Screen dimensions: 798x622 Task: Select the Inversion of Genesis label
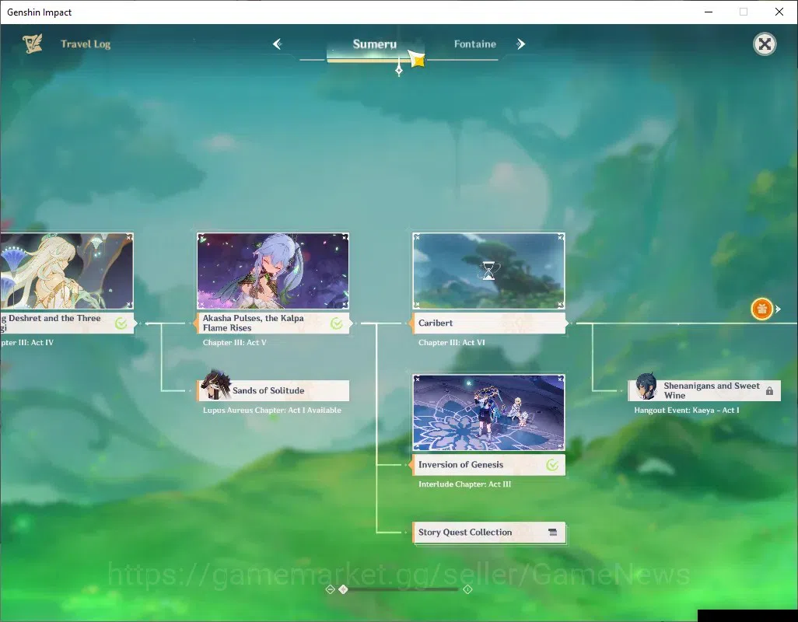coord(488,465)
